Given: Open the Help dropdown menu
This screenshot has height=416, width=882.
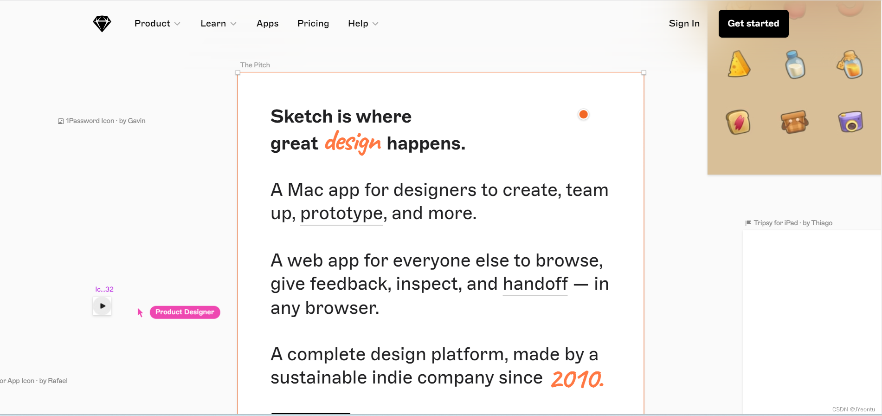Looking at the screenshot, I should pyautogui.click(x=363, y=24).
